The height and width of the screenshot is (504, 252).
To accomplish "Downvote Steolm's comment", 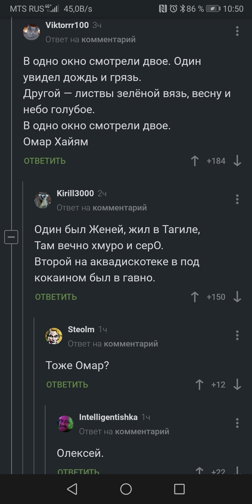I will [x=237, y=385].
